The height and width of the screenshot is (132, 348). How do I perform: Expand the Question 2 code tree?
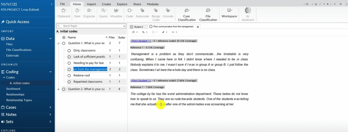pyautogui.click(x=58, y=89)
